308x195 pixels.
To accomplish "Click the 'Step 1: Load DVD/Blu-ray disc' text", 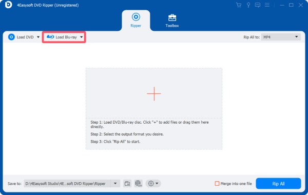I will pos(149,125).
